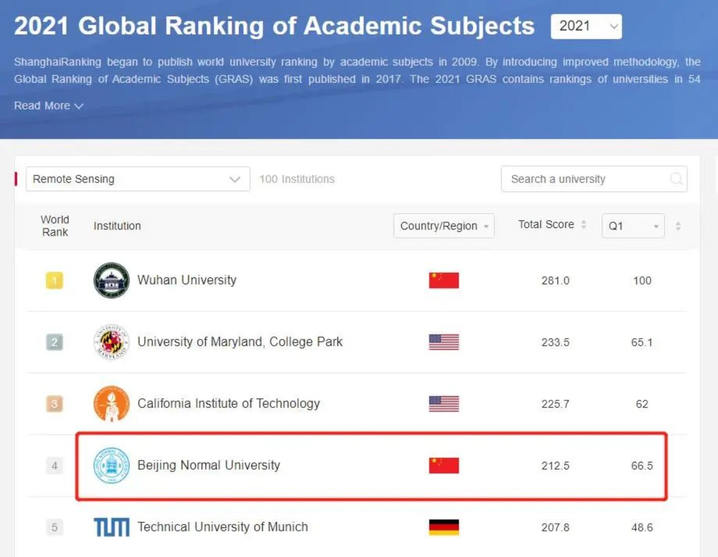Open the Technical University of Munich link
The width and height of the screenshot is (718, 557).
222,527
